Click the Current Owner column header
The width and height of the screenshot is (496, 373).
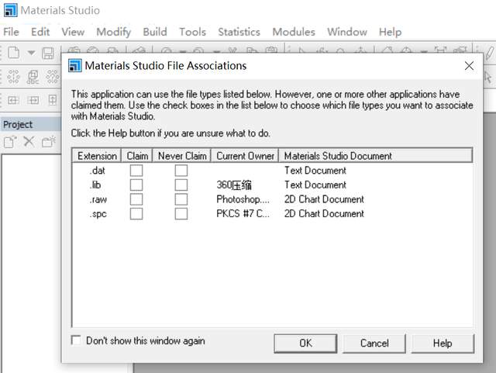click(x=245, y=156)
